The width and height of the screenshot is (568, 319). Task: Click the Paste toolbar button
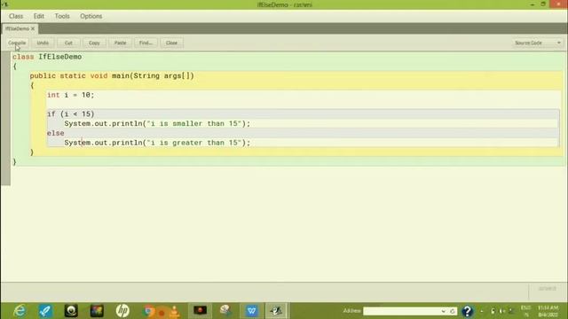point(120,43)
